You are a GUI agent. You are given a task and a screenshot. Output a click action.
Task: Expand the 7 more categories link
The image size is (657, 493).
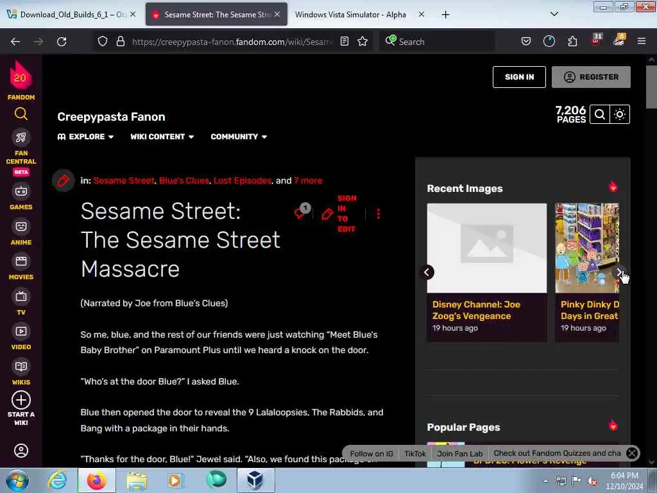coord(308,180)
